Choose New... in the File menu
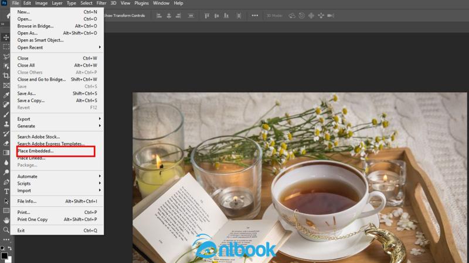 click(57, 12)
